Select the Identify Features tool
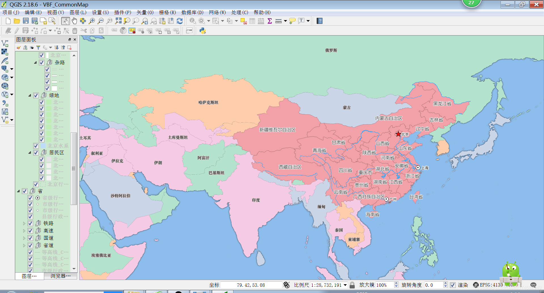This screenshot has height=293, width=544. click(193, 21)
